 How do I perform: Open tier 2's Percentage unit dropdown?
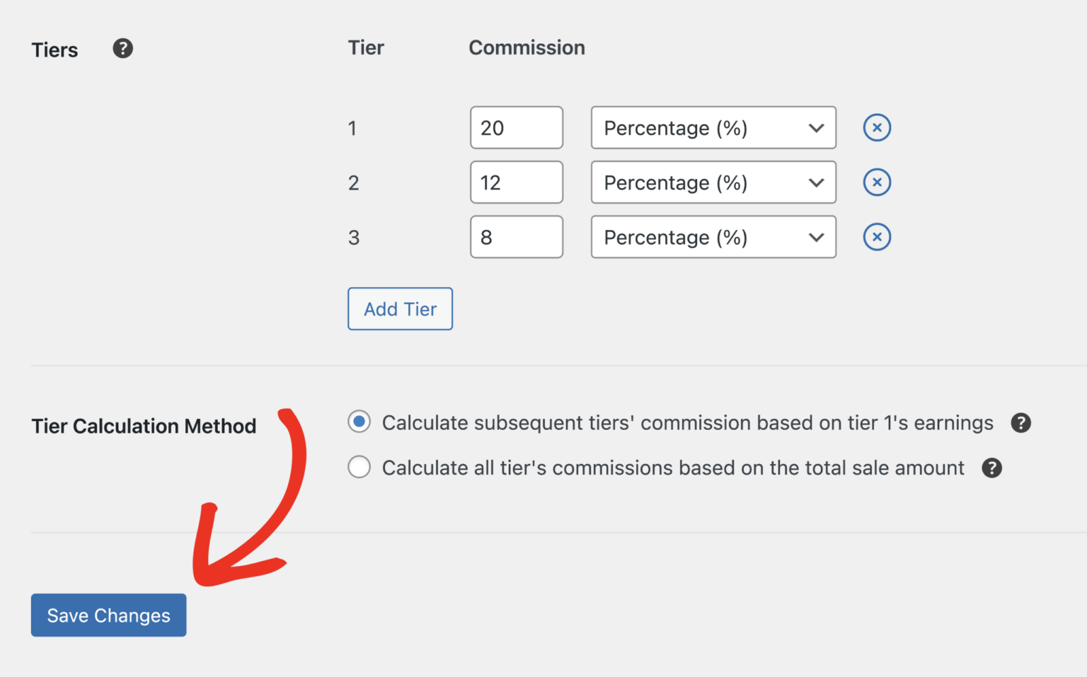tap(713, 182)
